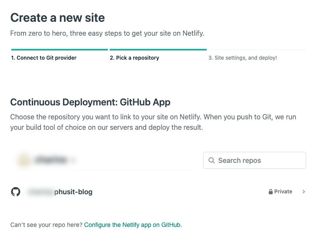
Task: Open the account selector dropdown arrow
Action: coord(74,160)
